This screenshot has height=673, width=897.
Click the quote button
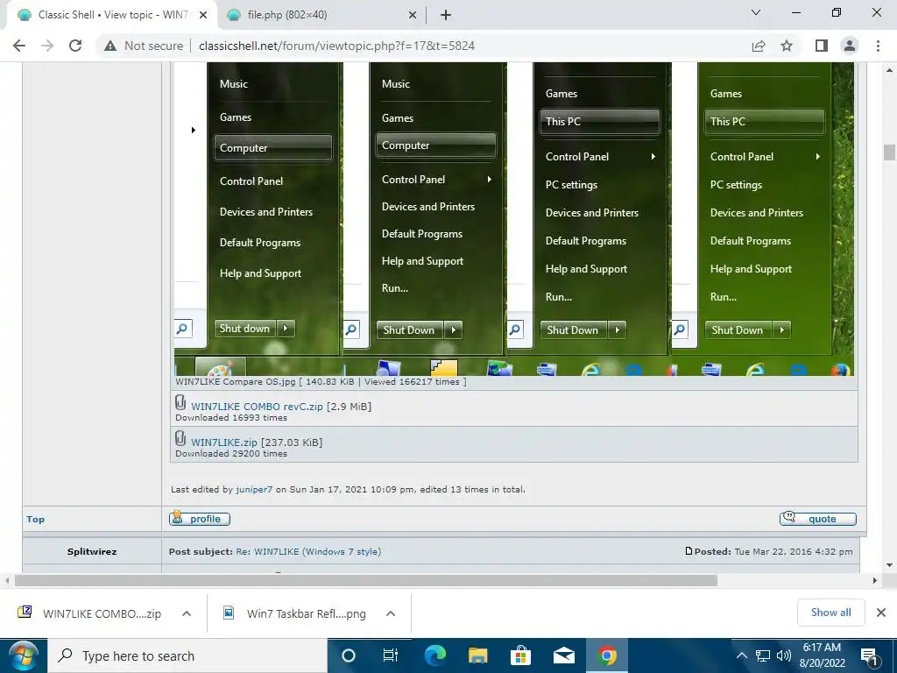(x=818, y=519)
